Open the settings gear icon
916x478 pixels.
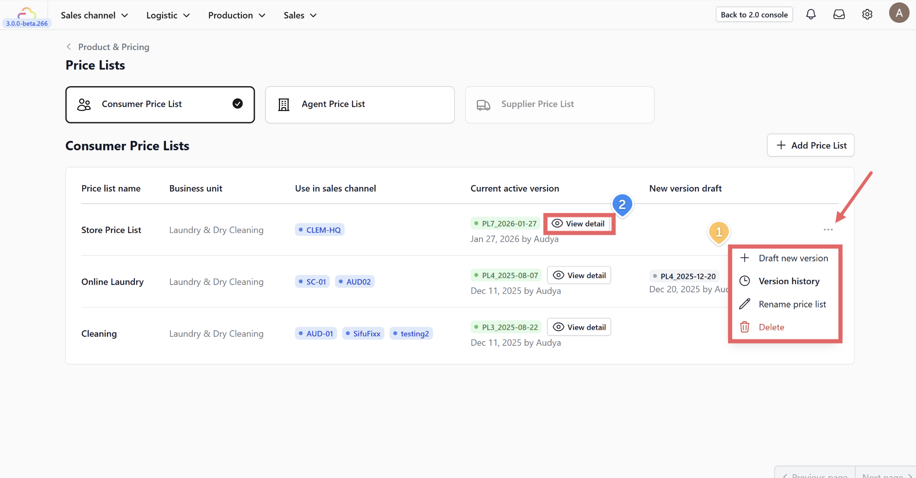[867, 15]
